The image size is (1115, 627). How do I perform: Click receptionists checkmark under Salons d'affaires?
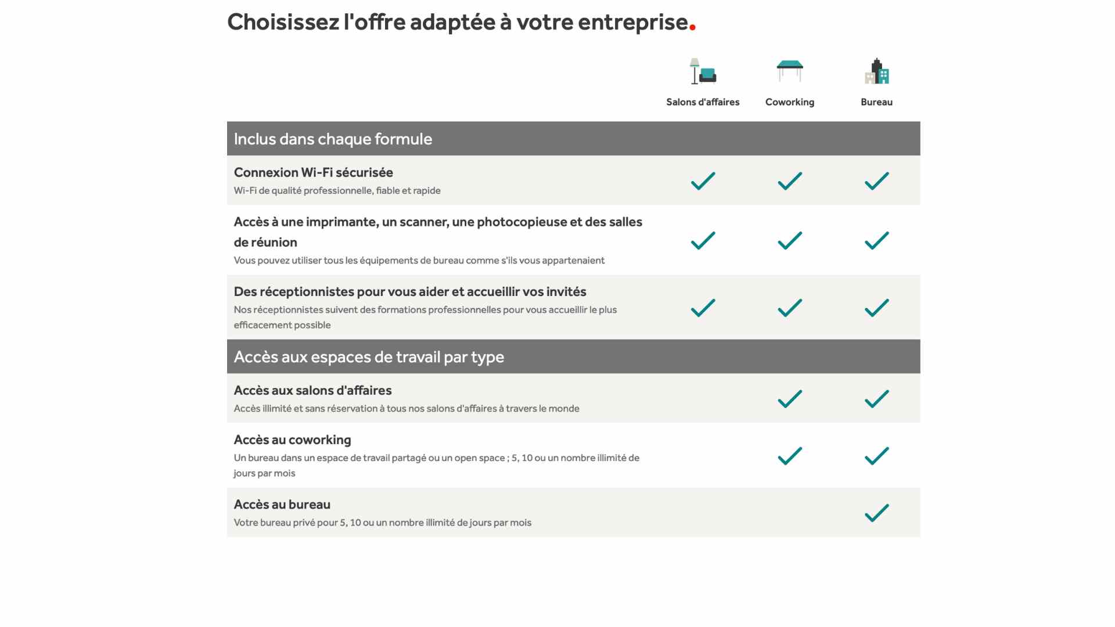[x=703, y=307]
